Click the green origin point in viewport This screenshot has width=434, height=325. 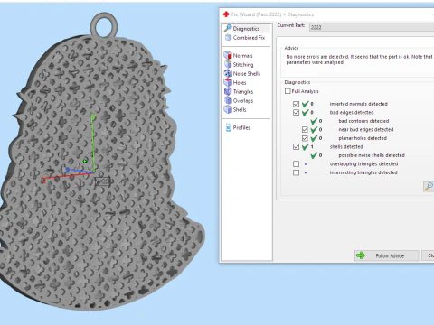click(x=85, y=162)
